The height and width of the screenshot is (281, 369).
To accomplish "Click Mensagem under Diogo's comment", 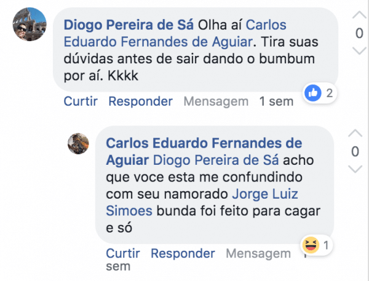I will pyautogui.click(x=216, y=101).
